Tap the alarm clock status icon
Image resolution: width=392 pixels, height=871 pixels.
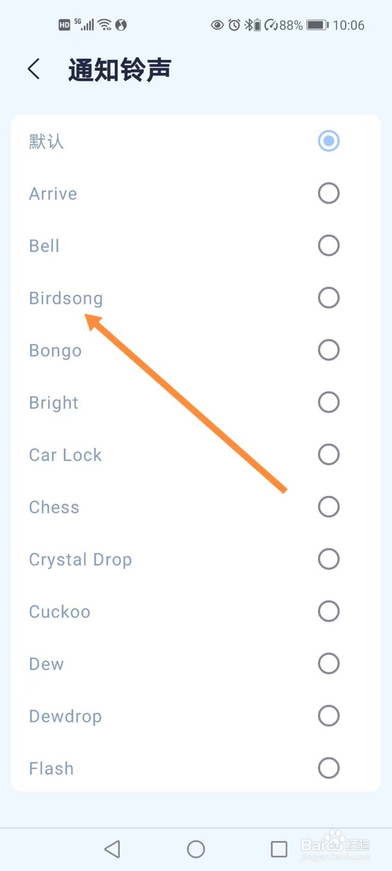tap(234, 25)
